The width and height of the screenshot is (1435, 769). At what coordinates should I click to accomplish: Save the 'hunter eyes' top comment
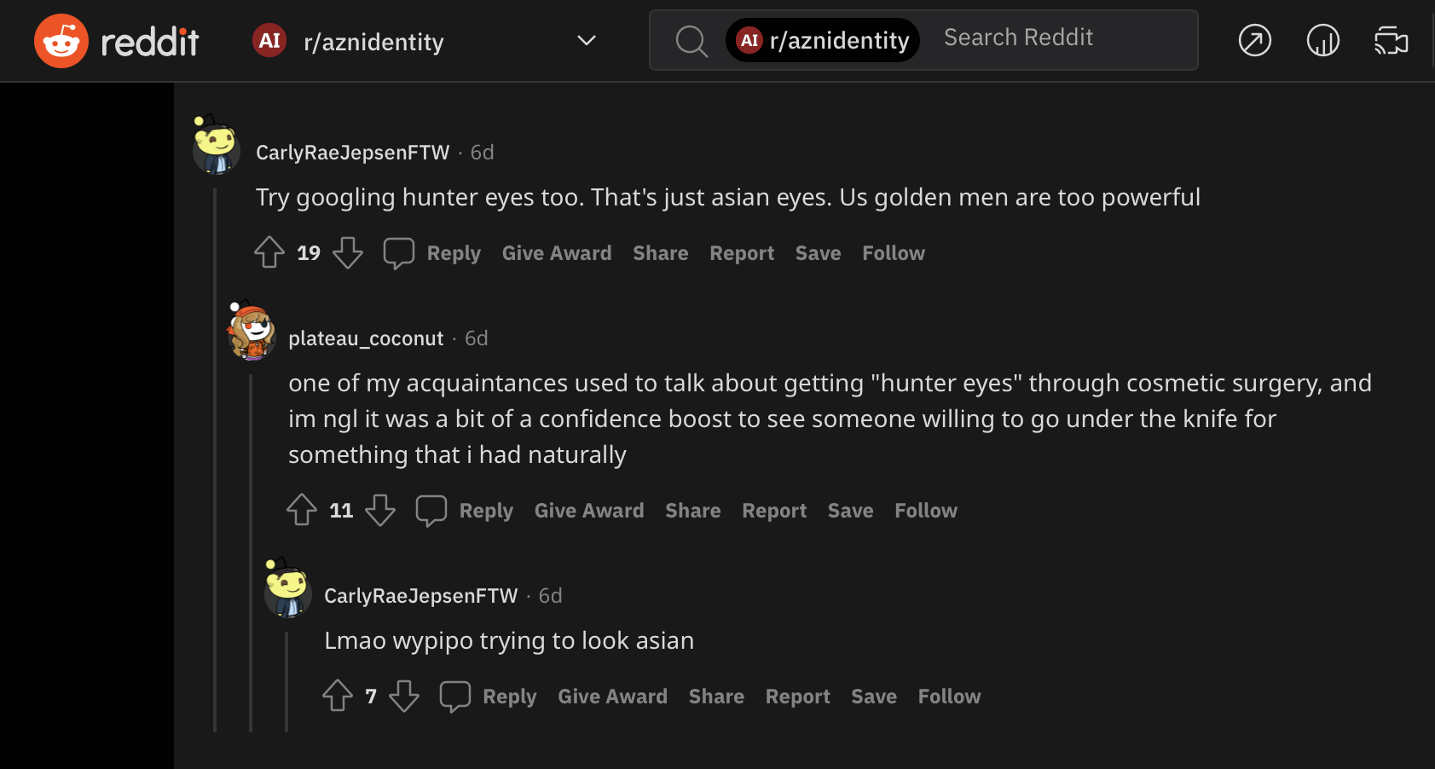818,253
